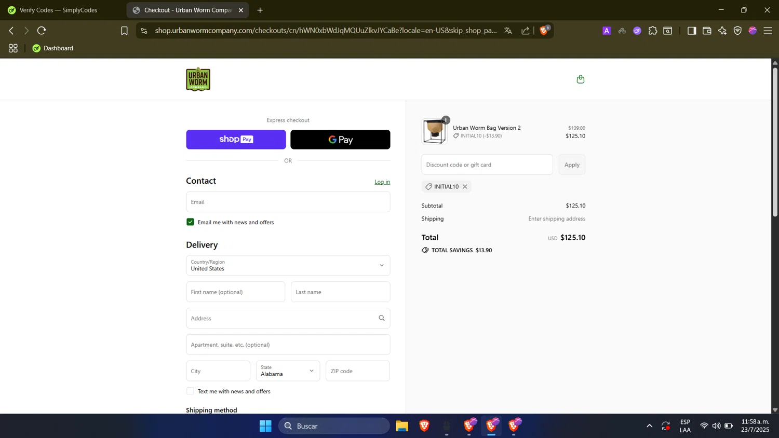
Task: Click the Urban Worm Bag Version 2 title
Action: (x=487, y=128)
